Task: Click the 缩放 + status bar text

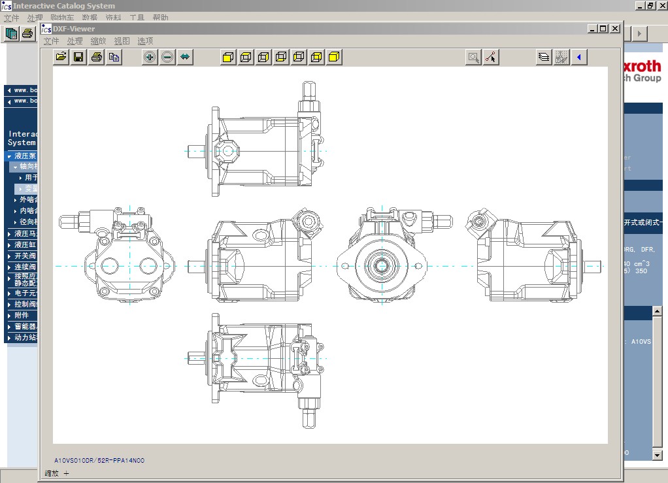Action: tap(57, 473)
